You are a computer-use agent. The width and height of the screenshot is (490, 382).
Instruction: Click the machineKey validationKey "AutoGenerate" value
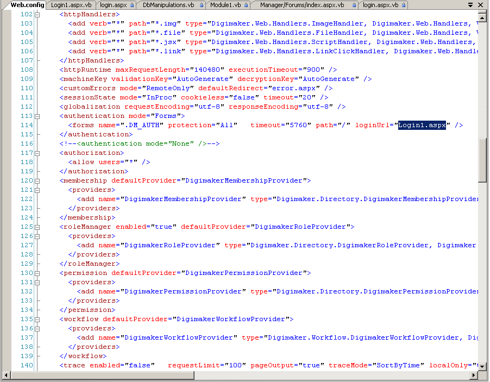point(203,79)
